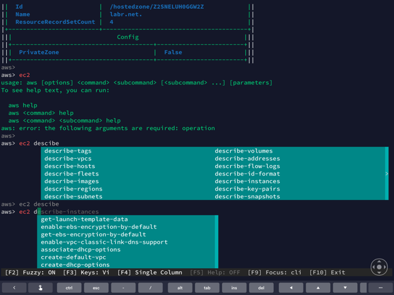Image resolution: width=394 pixels, height=295 pixels.
Task: Switch the F9 Focus: cli setting
Action: pyautogui.click(x=275, y=272)
